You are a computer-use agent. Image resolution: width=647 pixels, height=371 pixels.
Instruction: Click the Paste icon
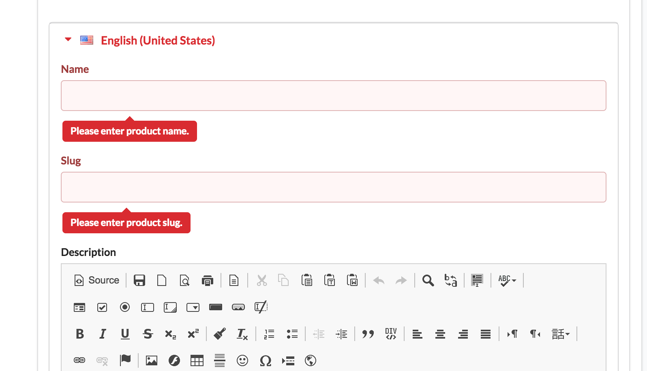pos(307,280)
